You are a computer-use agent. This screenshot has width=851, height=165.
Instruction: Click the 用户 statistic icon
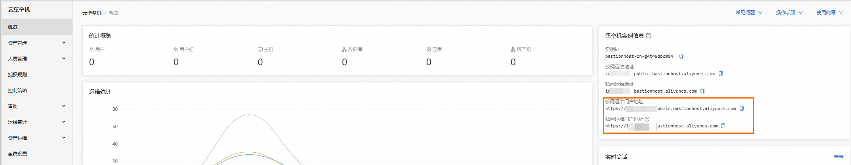pos(92,49)
